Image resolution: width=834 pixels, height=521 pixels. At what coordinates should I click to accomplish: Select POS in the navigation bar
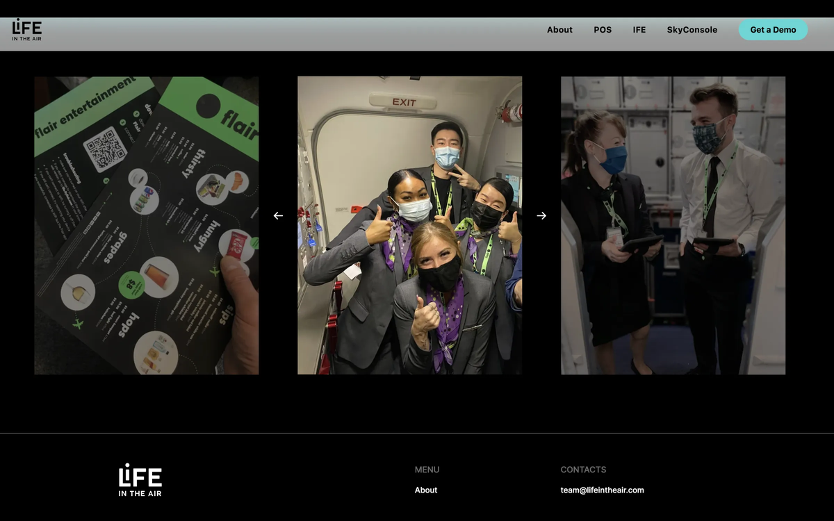pyautogui.click(x=603, y=30)
